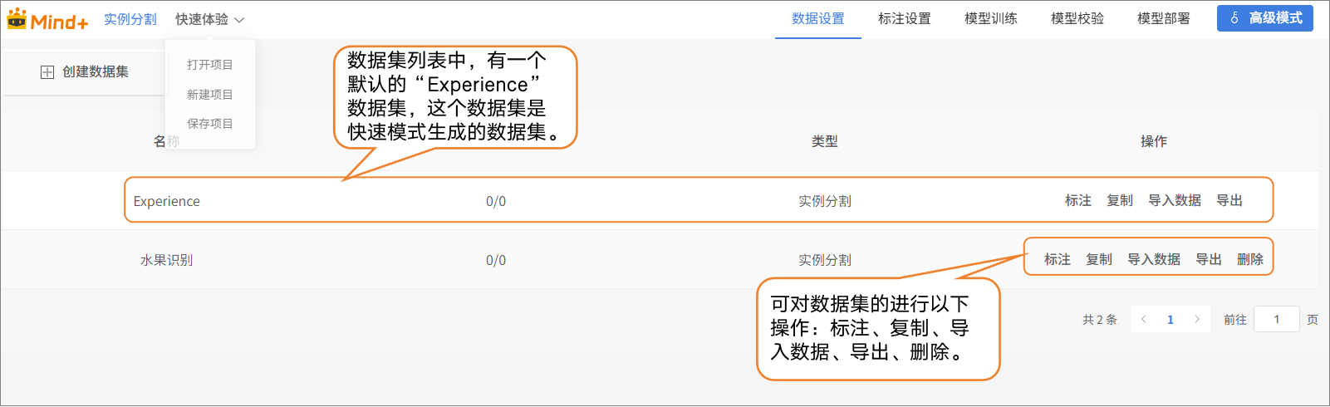Click 导入数据 for the Experience dataset
This screenshot has height=407, width=1330.
[x=1174, y=200]
